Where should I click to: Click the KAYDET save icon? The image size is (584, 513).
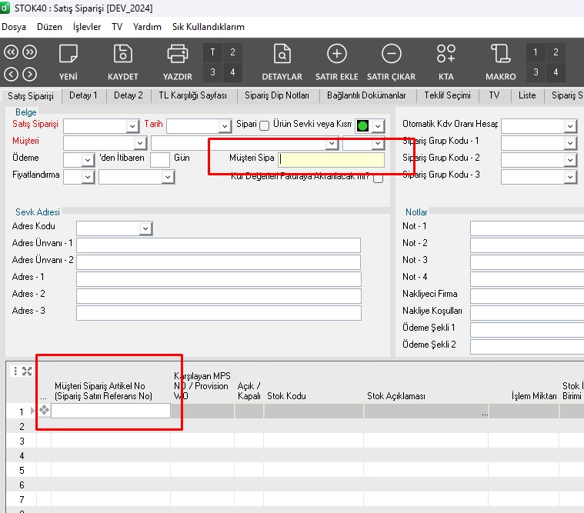(x=123, y=55)
